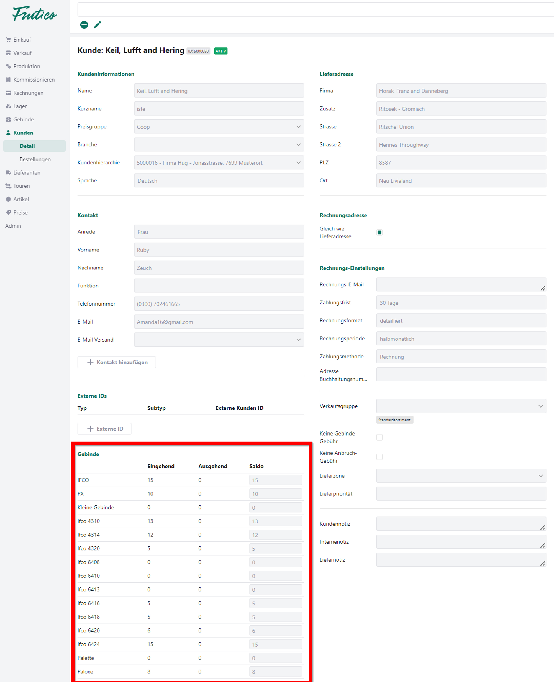The height and width of the screenshot is (682, 554).
Task: Open Bestellungen submenu item
Action: 35,159
